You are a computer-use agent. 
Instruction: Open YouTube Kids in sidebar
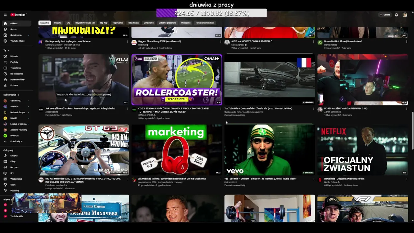coord(17,216)
